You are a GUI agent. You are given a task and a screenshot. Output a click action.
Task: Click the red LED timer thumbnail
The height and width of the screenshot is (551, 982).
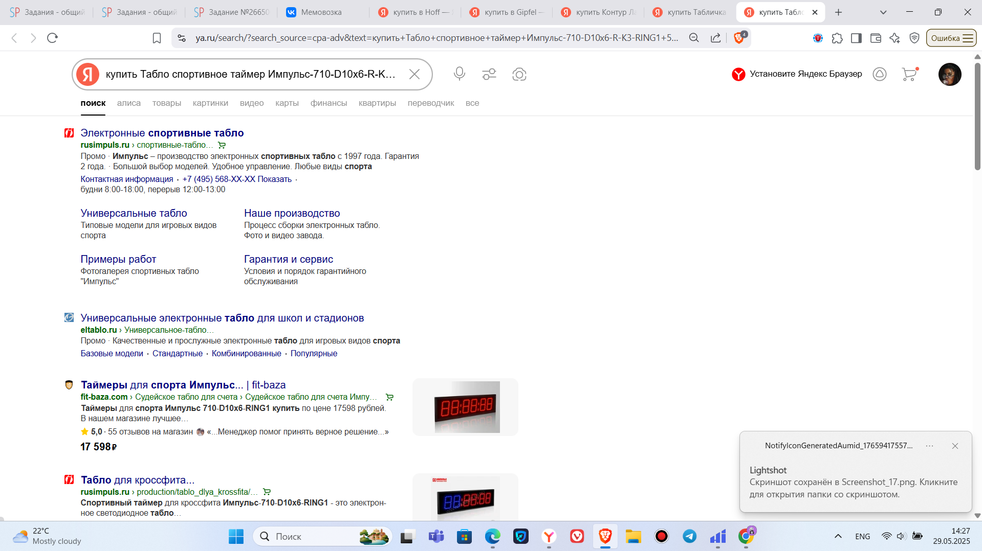pos(466,407)
